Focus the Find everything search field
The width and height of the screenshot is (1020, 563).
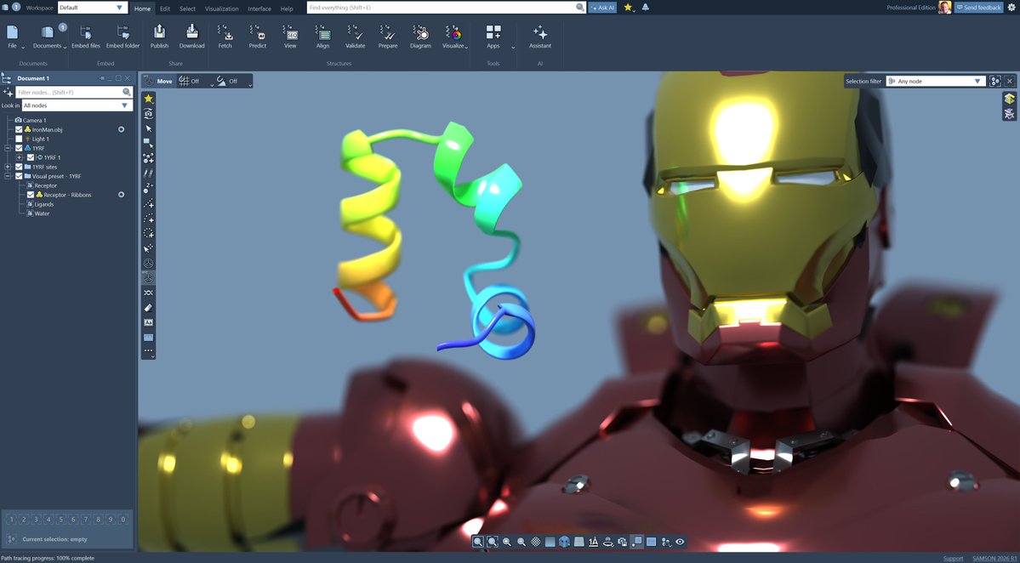tap(447, 7)
